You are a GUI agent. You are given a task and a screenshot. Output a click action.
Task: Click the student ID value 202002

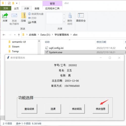[x=73, y=65]
